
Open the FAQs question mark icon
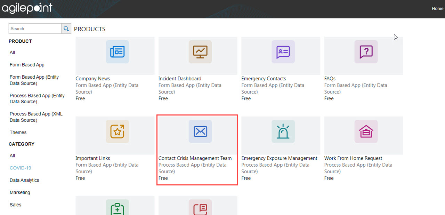tap(366, 52)
